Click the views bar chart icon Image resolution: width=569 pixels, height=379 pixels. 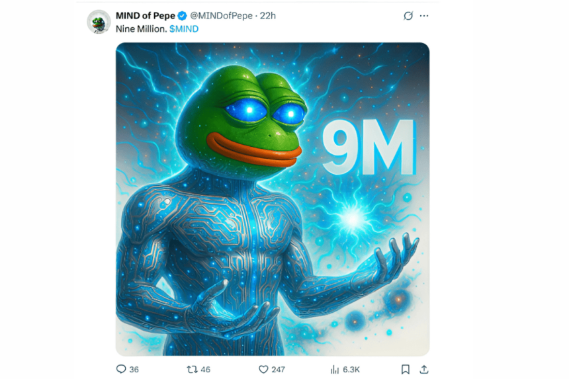[334, 369]
